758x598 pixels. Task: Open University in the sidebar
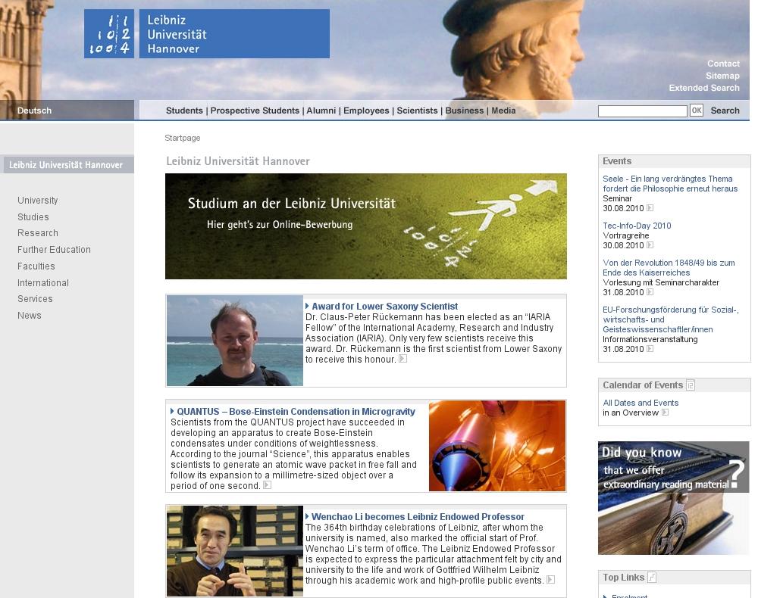tap(38, 201)
